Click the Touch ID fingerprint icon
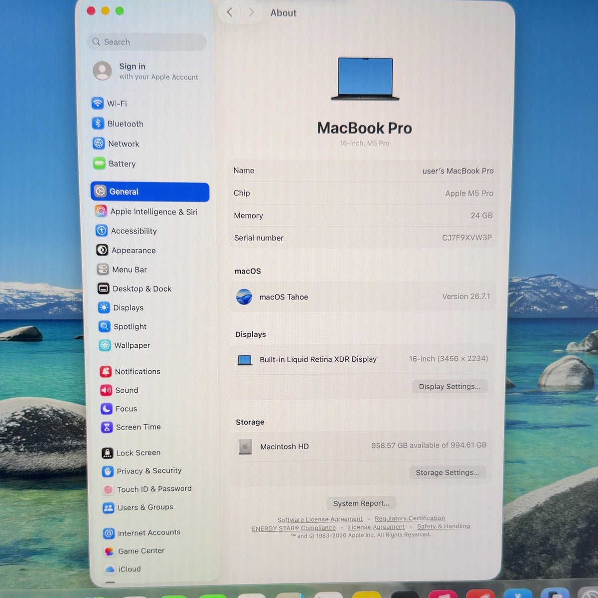 (x=108, y=489)
